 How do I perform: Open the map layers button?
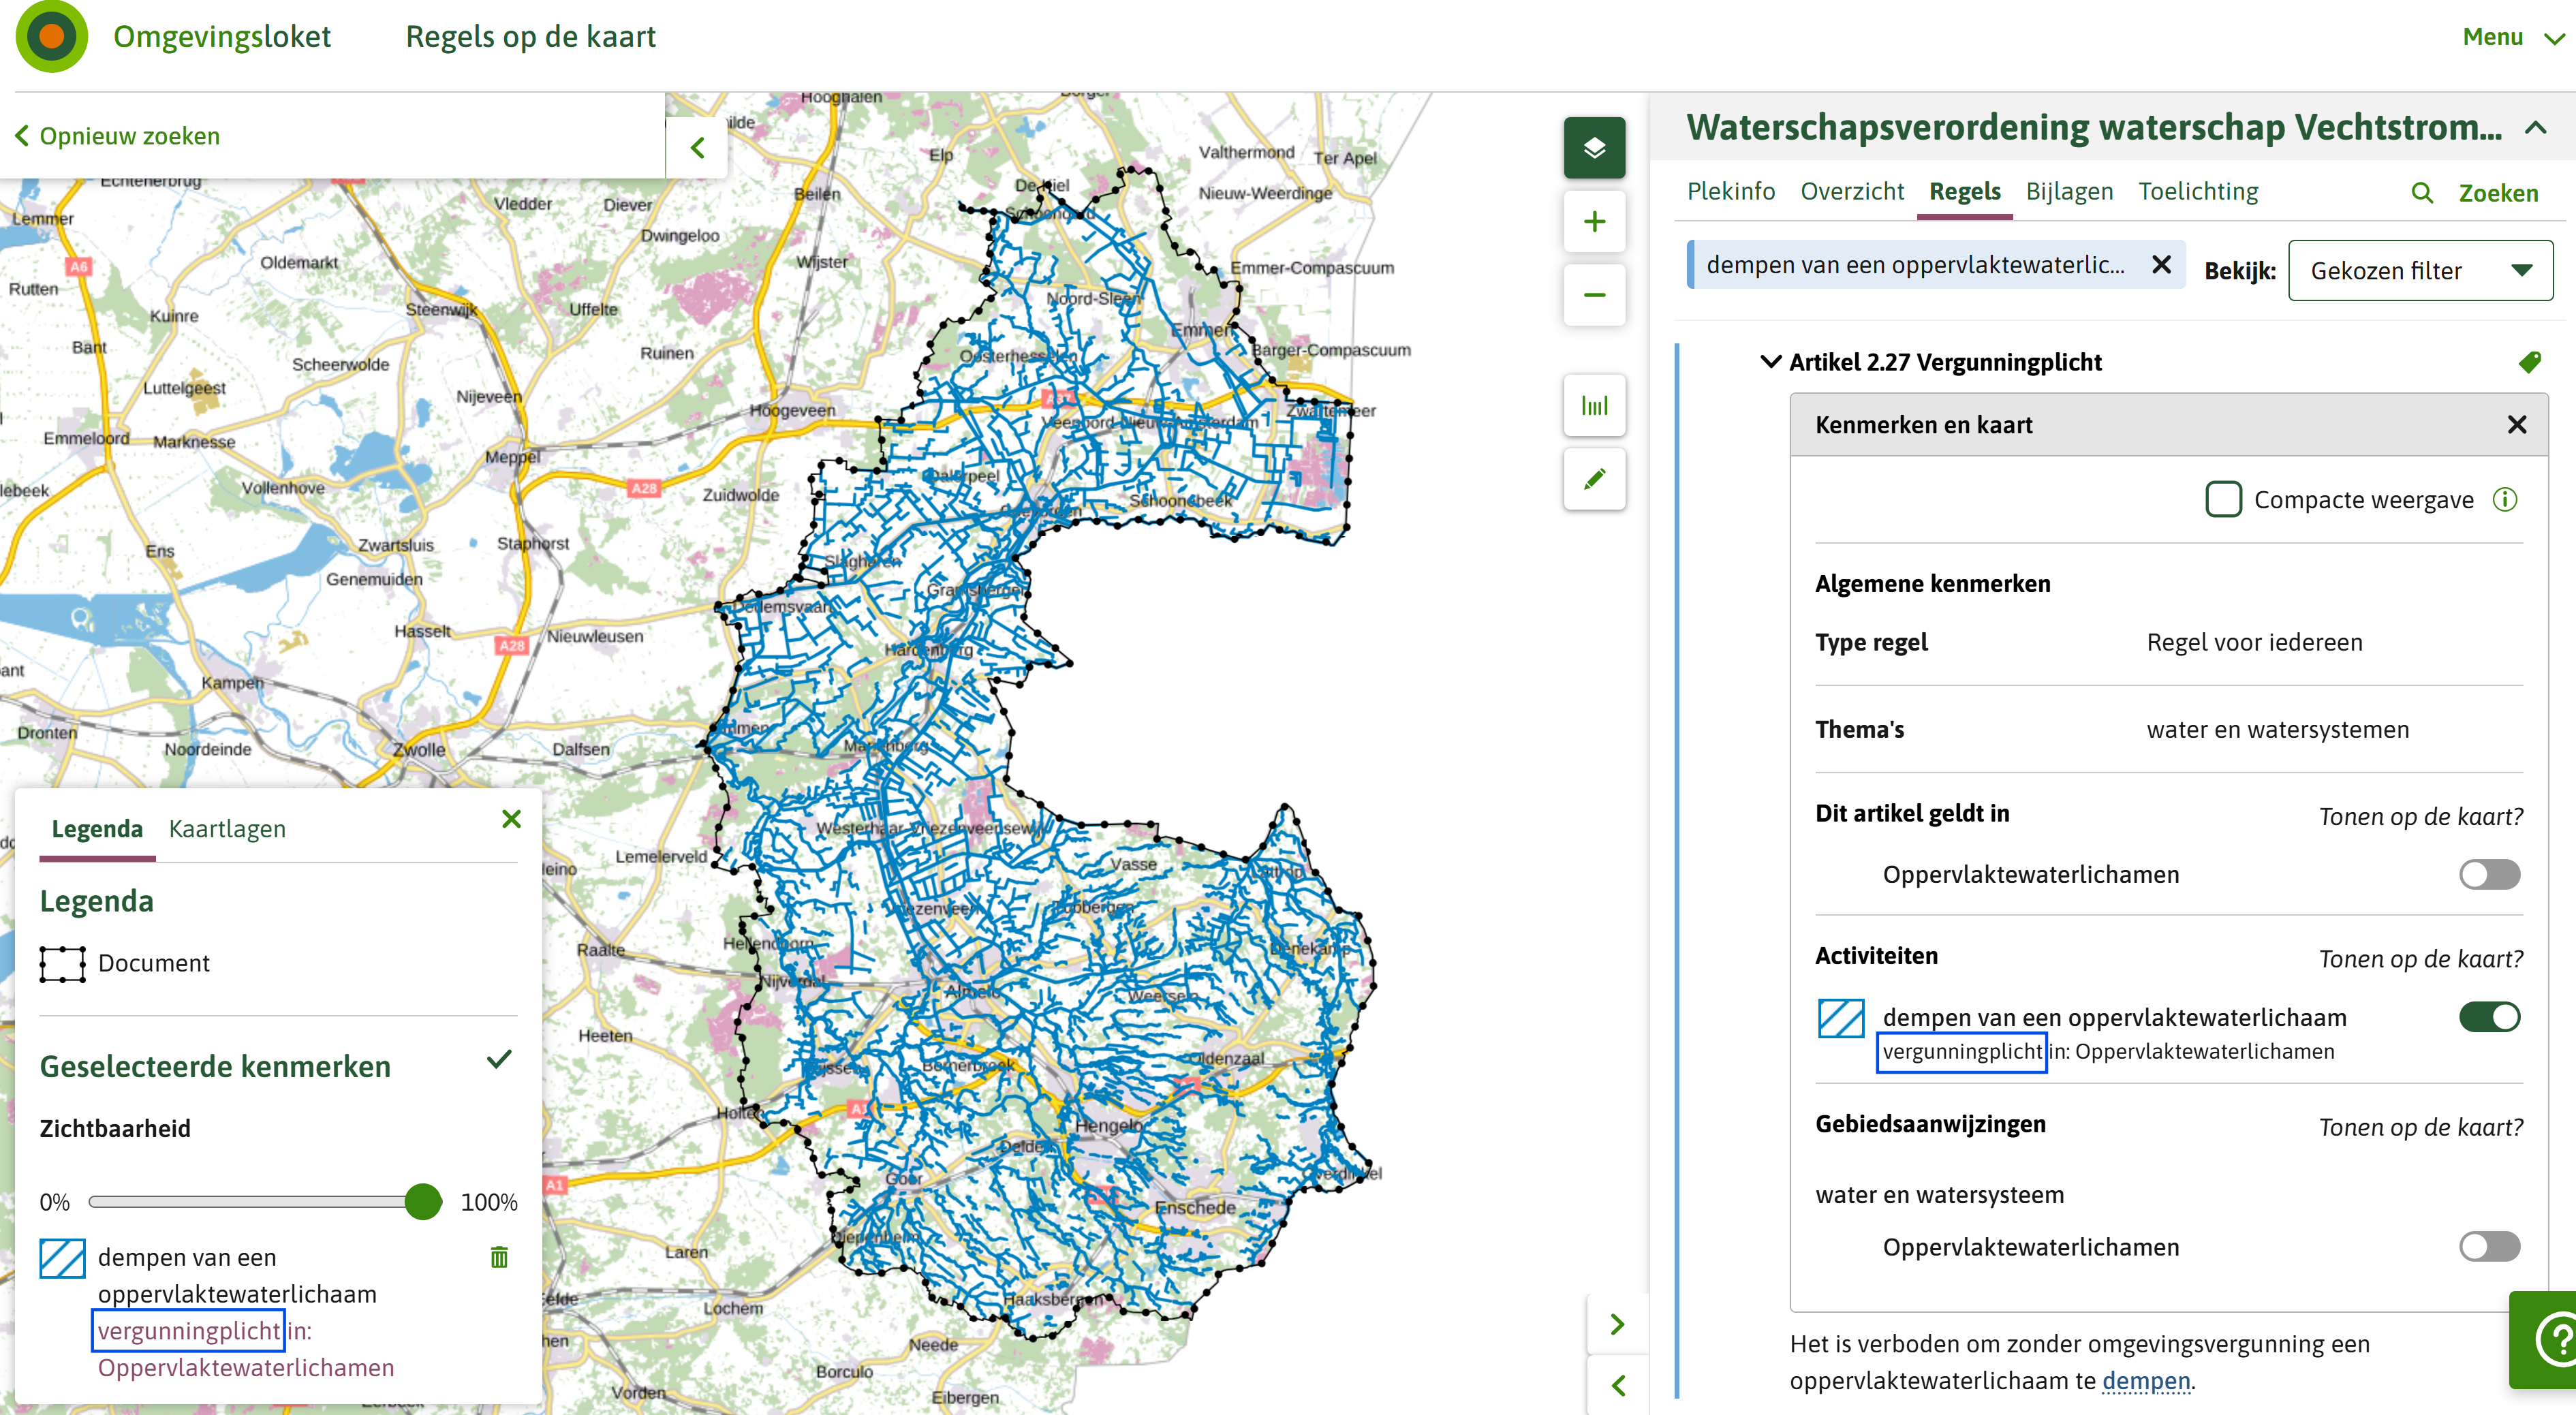pos(1594,148)
